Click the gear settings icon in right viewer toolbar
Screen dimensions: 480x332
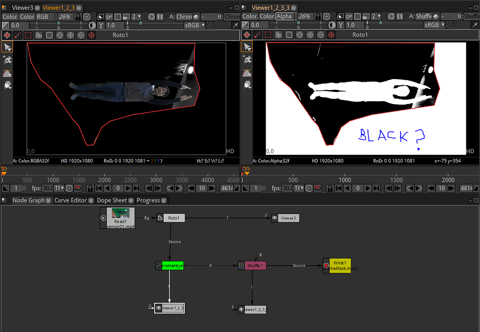(x=348, y=16)
